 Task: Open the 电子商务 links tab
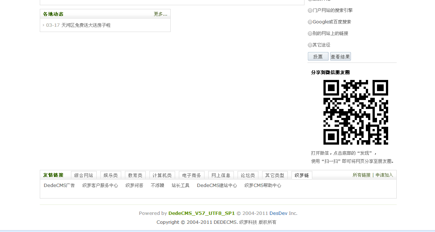pos(191,175)
